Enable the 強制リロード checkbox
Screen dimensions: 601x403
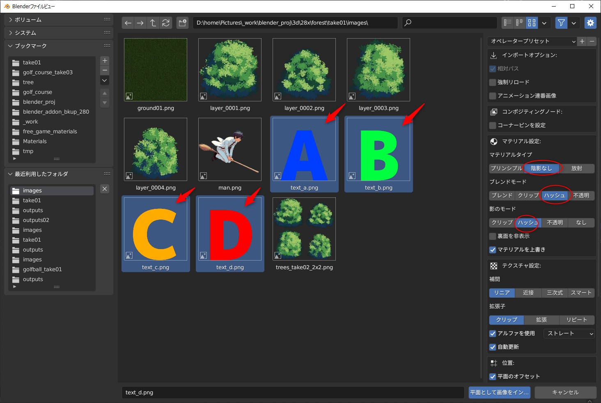(x=493, y=82)
